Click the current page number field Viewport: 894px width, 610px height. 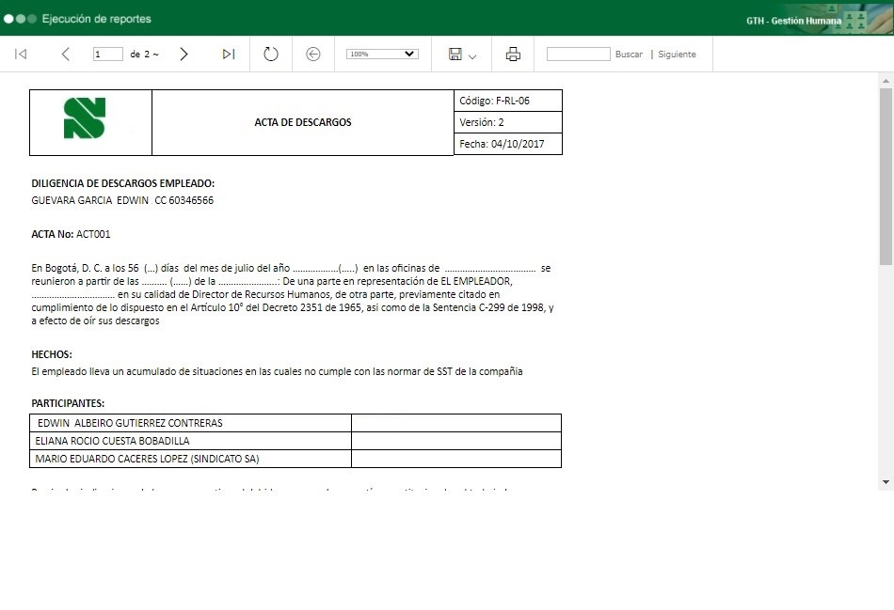108,55
